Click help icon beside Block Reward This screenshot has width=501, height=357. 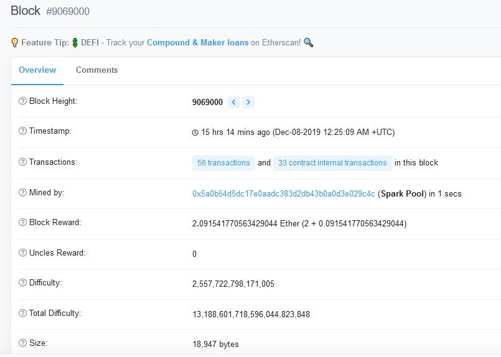coord(23,223)
